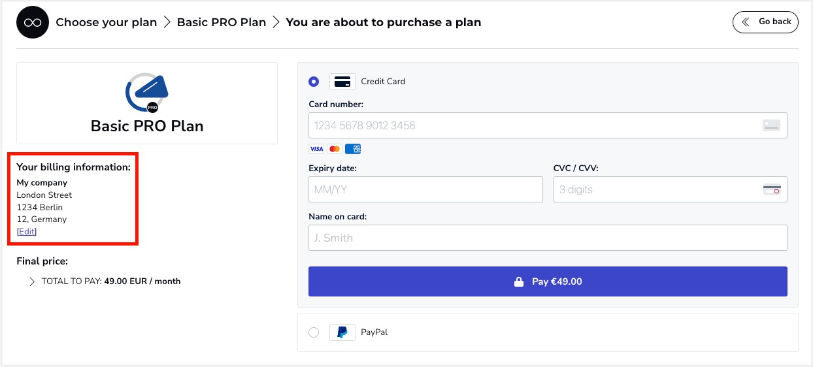Click the Pay €49.00 button

(548, 281)
